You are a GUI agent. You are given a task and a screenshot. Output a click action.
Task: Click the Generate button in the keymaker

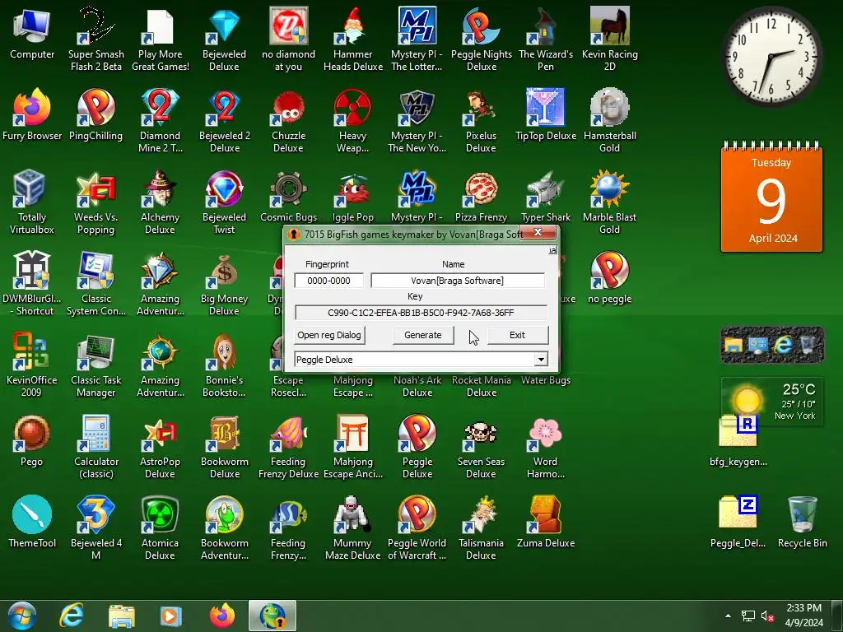tap(422, 335)
